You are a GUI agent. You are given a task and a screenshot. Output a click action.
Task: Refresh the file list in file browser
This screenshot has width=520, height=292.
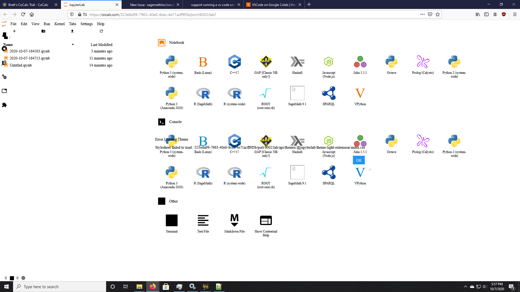pyautogui.click(x=101, y=31)
